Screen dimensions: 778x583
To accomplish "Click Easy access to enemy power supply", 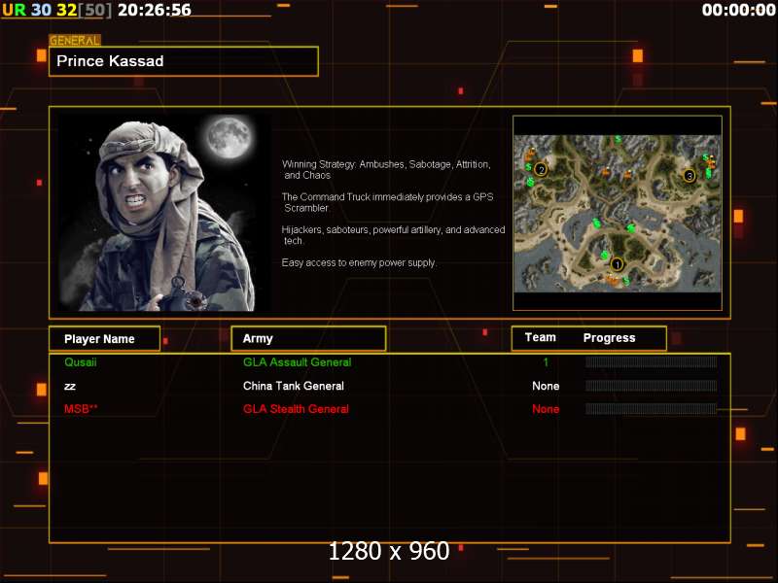I will (359, 262).
